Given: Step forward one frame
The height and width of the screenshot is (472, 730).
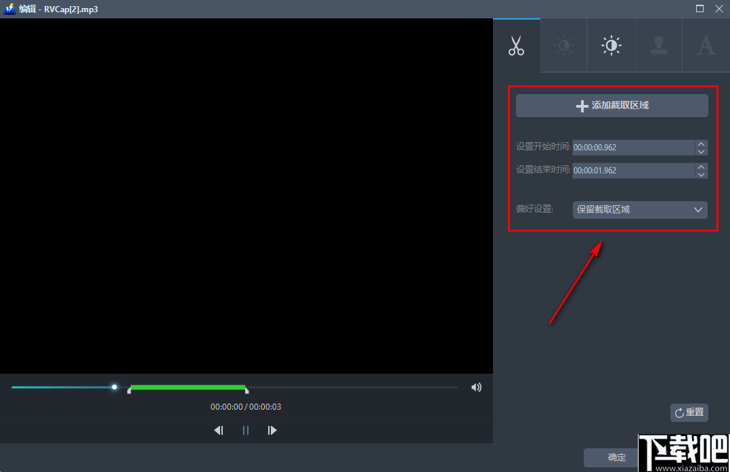Looking at the screenshot, I should coord(272,431).
